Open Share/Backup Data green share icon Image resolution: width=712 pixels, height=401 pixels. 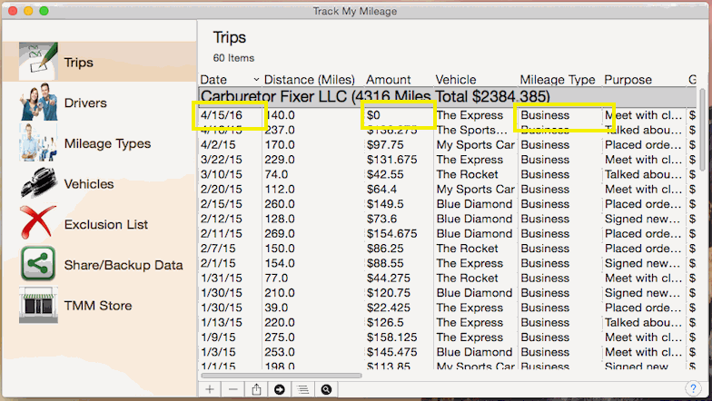coord(38,263)
